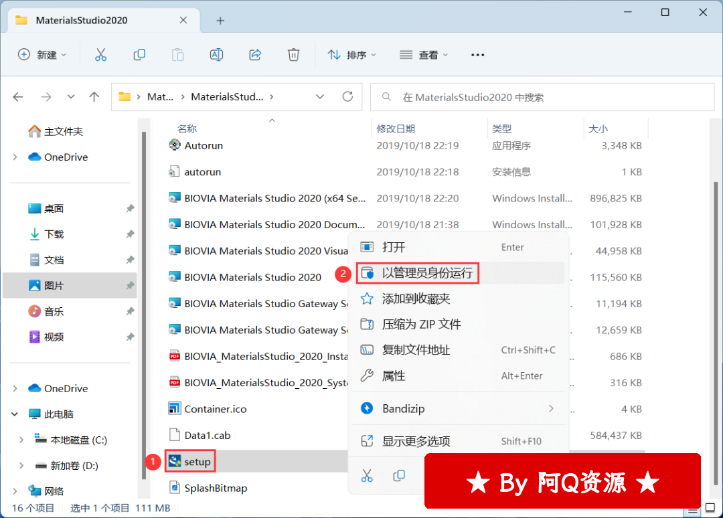Open the See more (…) toolbar menu
The width and height of the screenshot is (723, 518).
[478, 55]
